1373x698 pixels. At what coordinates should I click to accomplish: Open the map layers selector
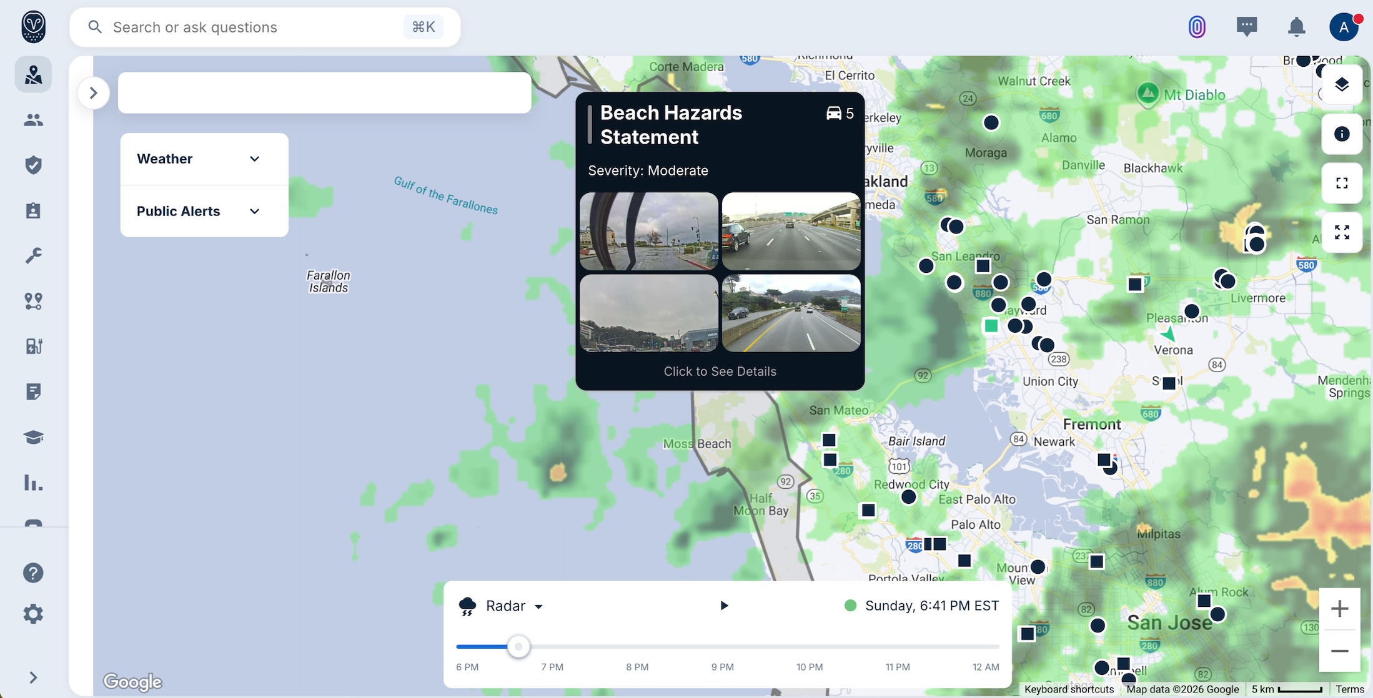pos(1342,85)
